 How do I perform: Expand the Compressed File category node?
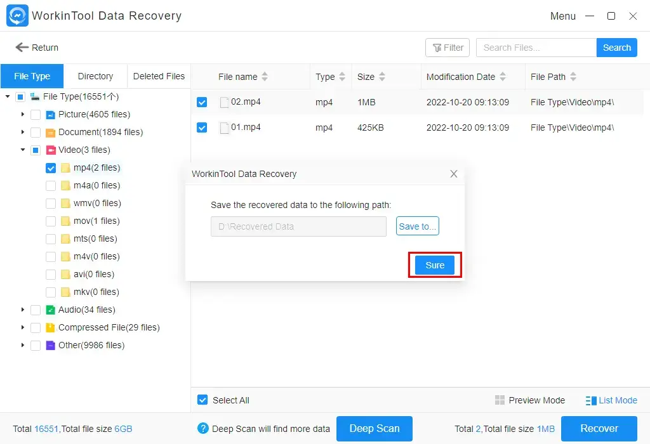23,327
